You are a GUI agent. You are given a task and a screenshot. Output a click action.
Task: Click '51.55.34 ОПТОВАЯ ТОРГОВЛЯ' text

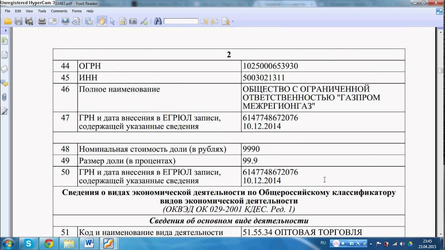[302, 232]
